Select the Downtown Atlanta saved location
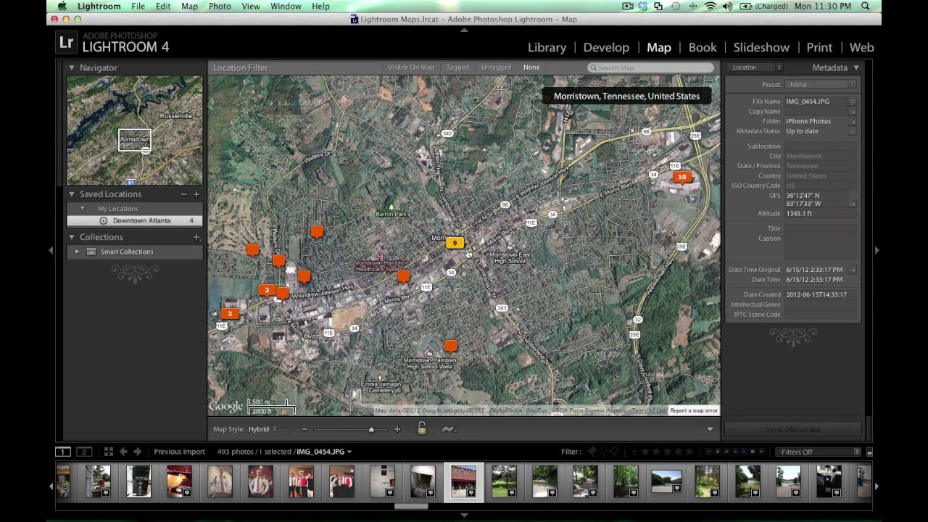 point(135,220)
